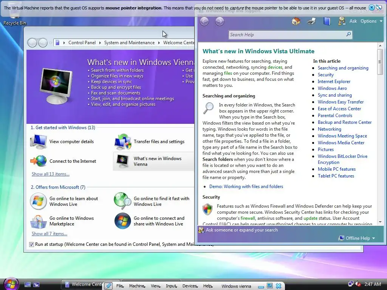The width and height of the screenshot is (387, 290).
Task: Click Ask in the Help toolbar
Action: (353, 21)
